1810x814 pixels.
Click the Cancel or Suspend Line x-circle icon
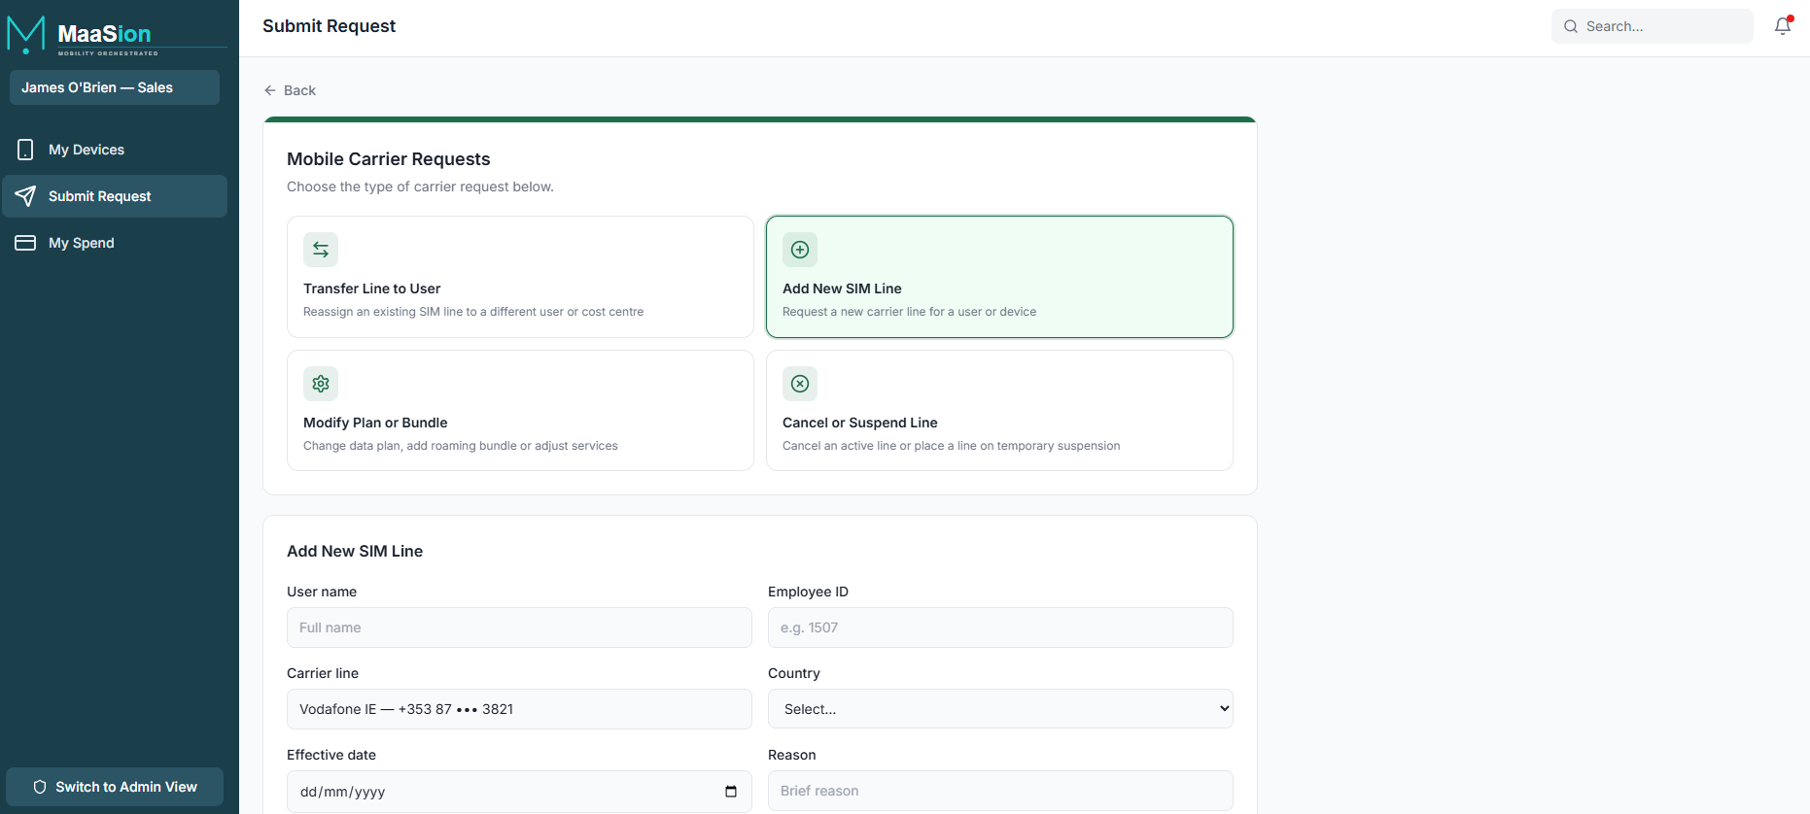800,384
